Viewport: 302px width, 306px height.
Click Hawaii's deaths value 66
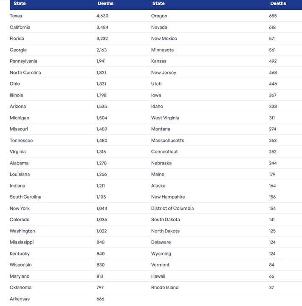coord(271,276)
